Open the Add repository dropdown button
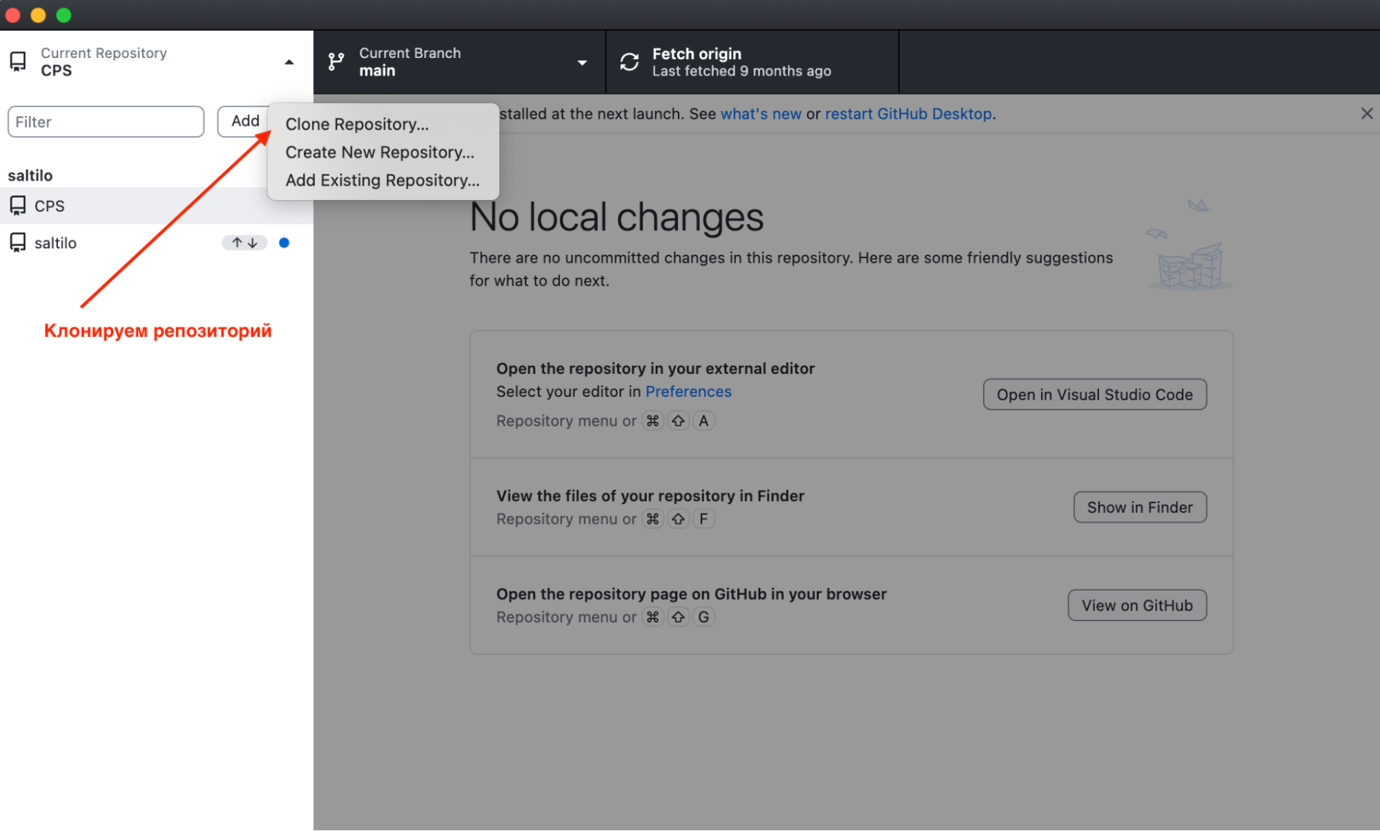This screenshot has height=831, width=1380. coord(244,121)
